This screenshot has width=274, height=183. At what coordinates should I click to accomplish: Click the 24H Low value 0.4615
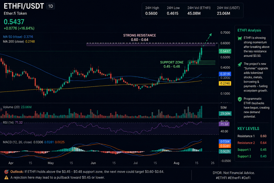[x=172, y=14]
